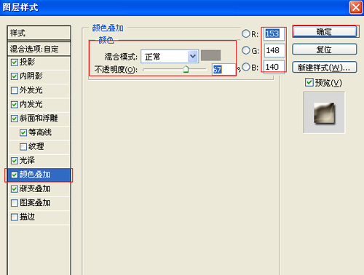Open the 纹理 sub-style settings

(x=36, y=146)
